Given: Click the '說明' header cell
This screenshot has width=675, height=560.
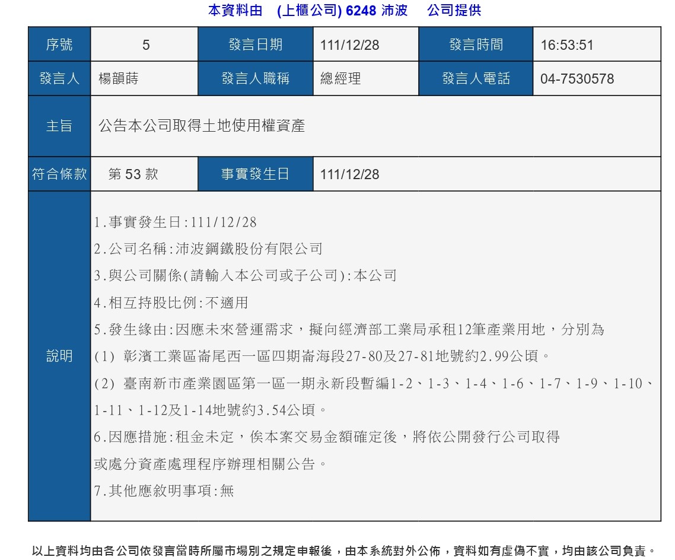Looking at the screenshot, I should (x=59, y=356).
